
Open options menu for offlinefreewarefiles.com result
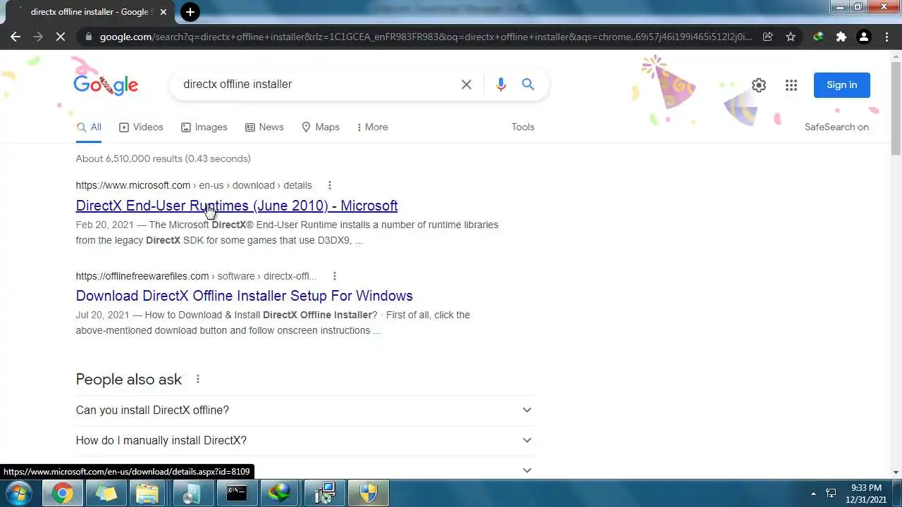click(x=335, y=276)
